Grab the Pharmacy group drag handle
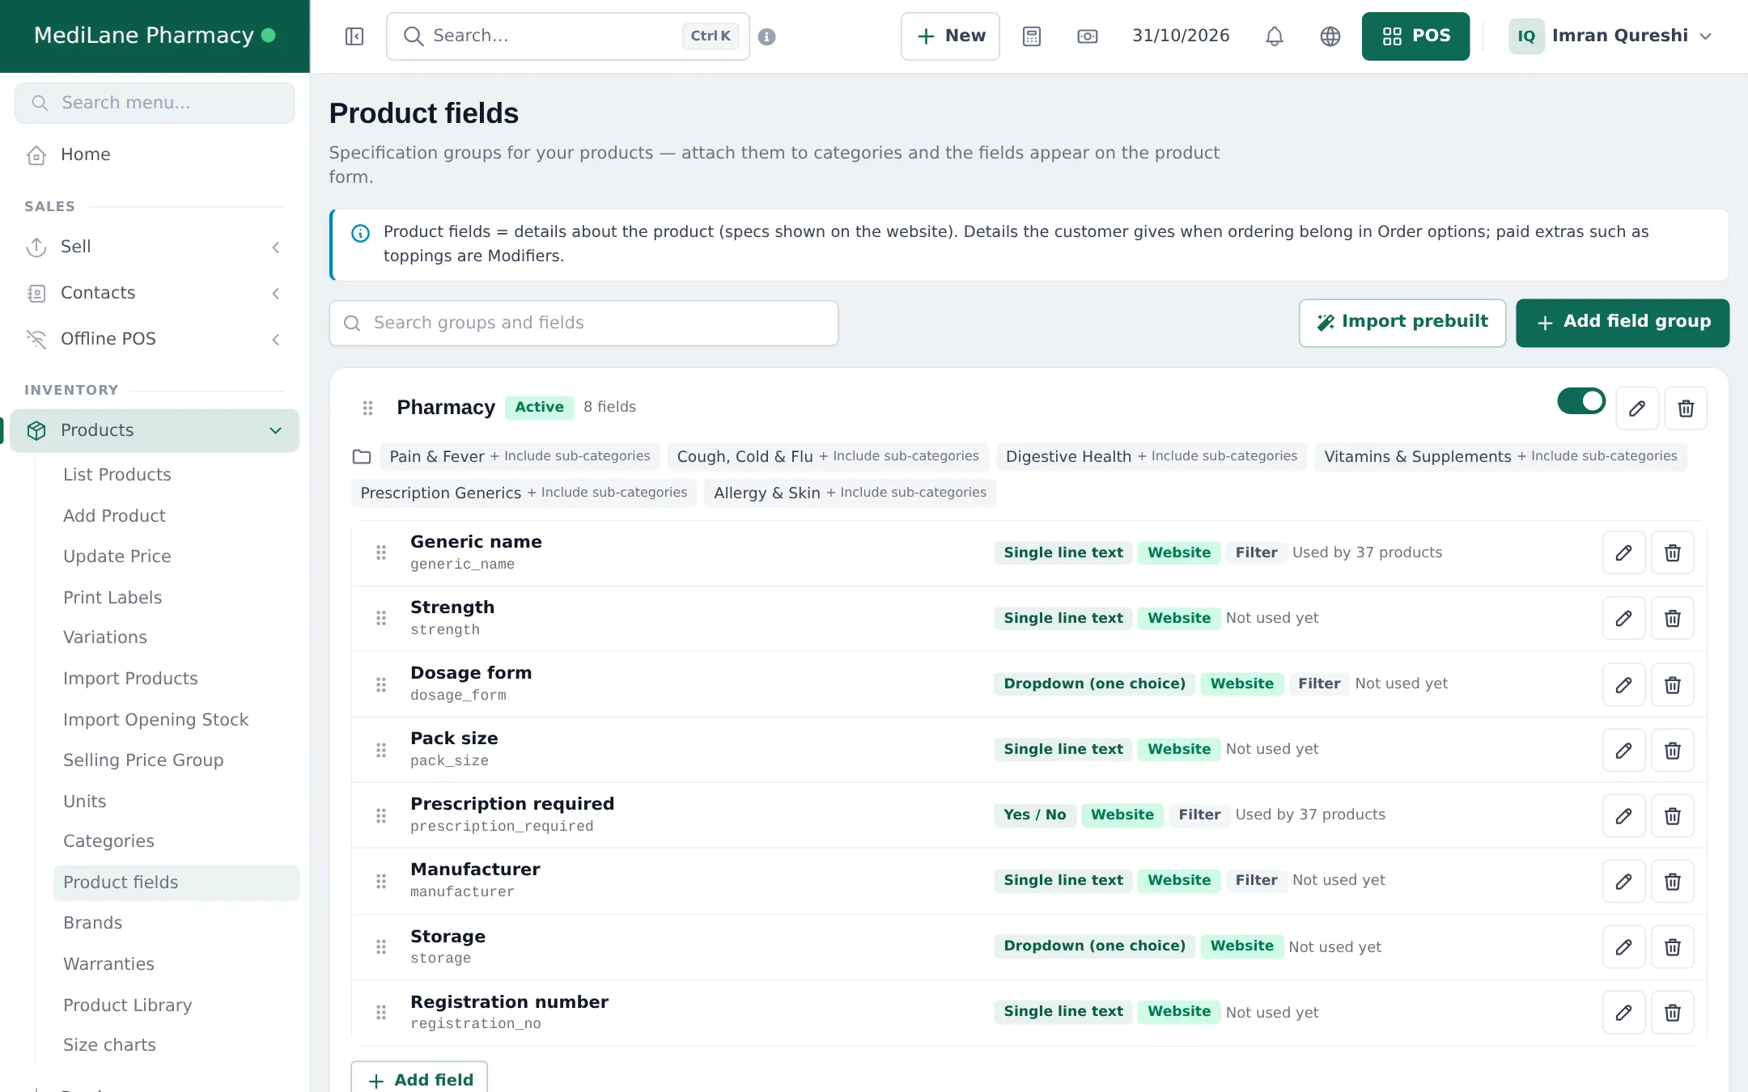The width and height of the screenshot is (1748, 1092). 367,408
